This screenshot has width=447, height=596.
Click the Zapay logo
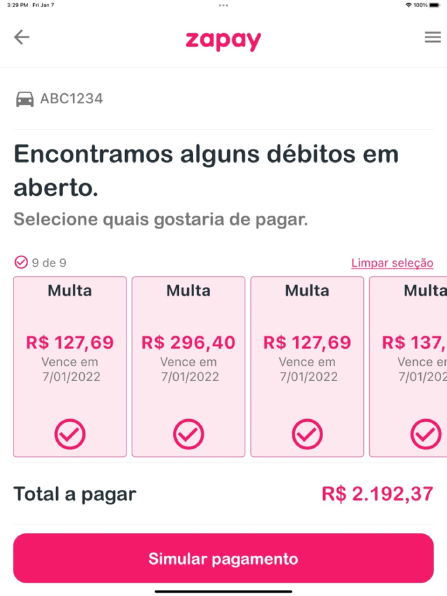223,40
